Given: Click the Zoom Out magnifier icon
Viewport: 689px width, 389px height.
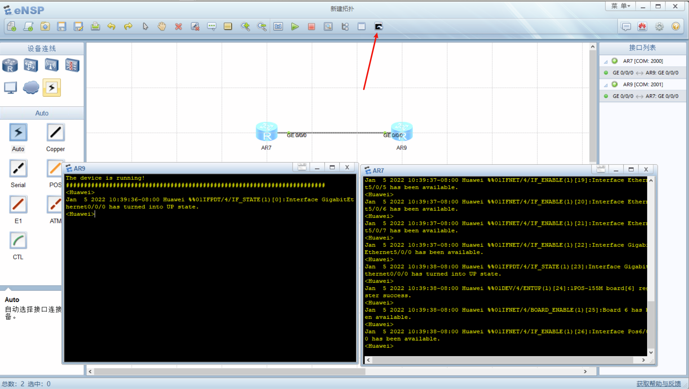Looking at the screenshot, I should pos(262,26).
